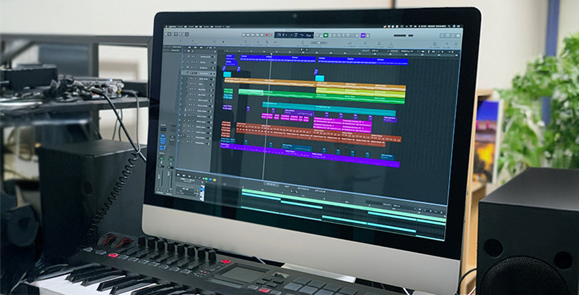Open the Note Pad panel
Image resolution: width=579 pixels, height=295 pixels.
click(x=447, y=35)
